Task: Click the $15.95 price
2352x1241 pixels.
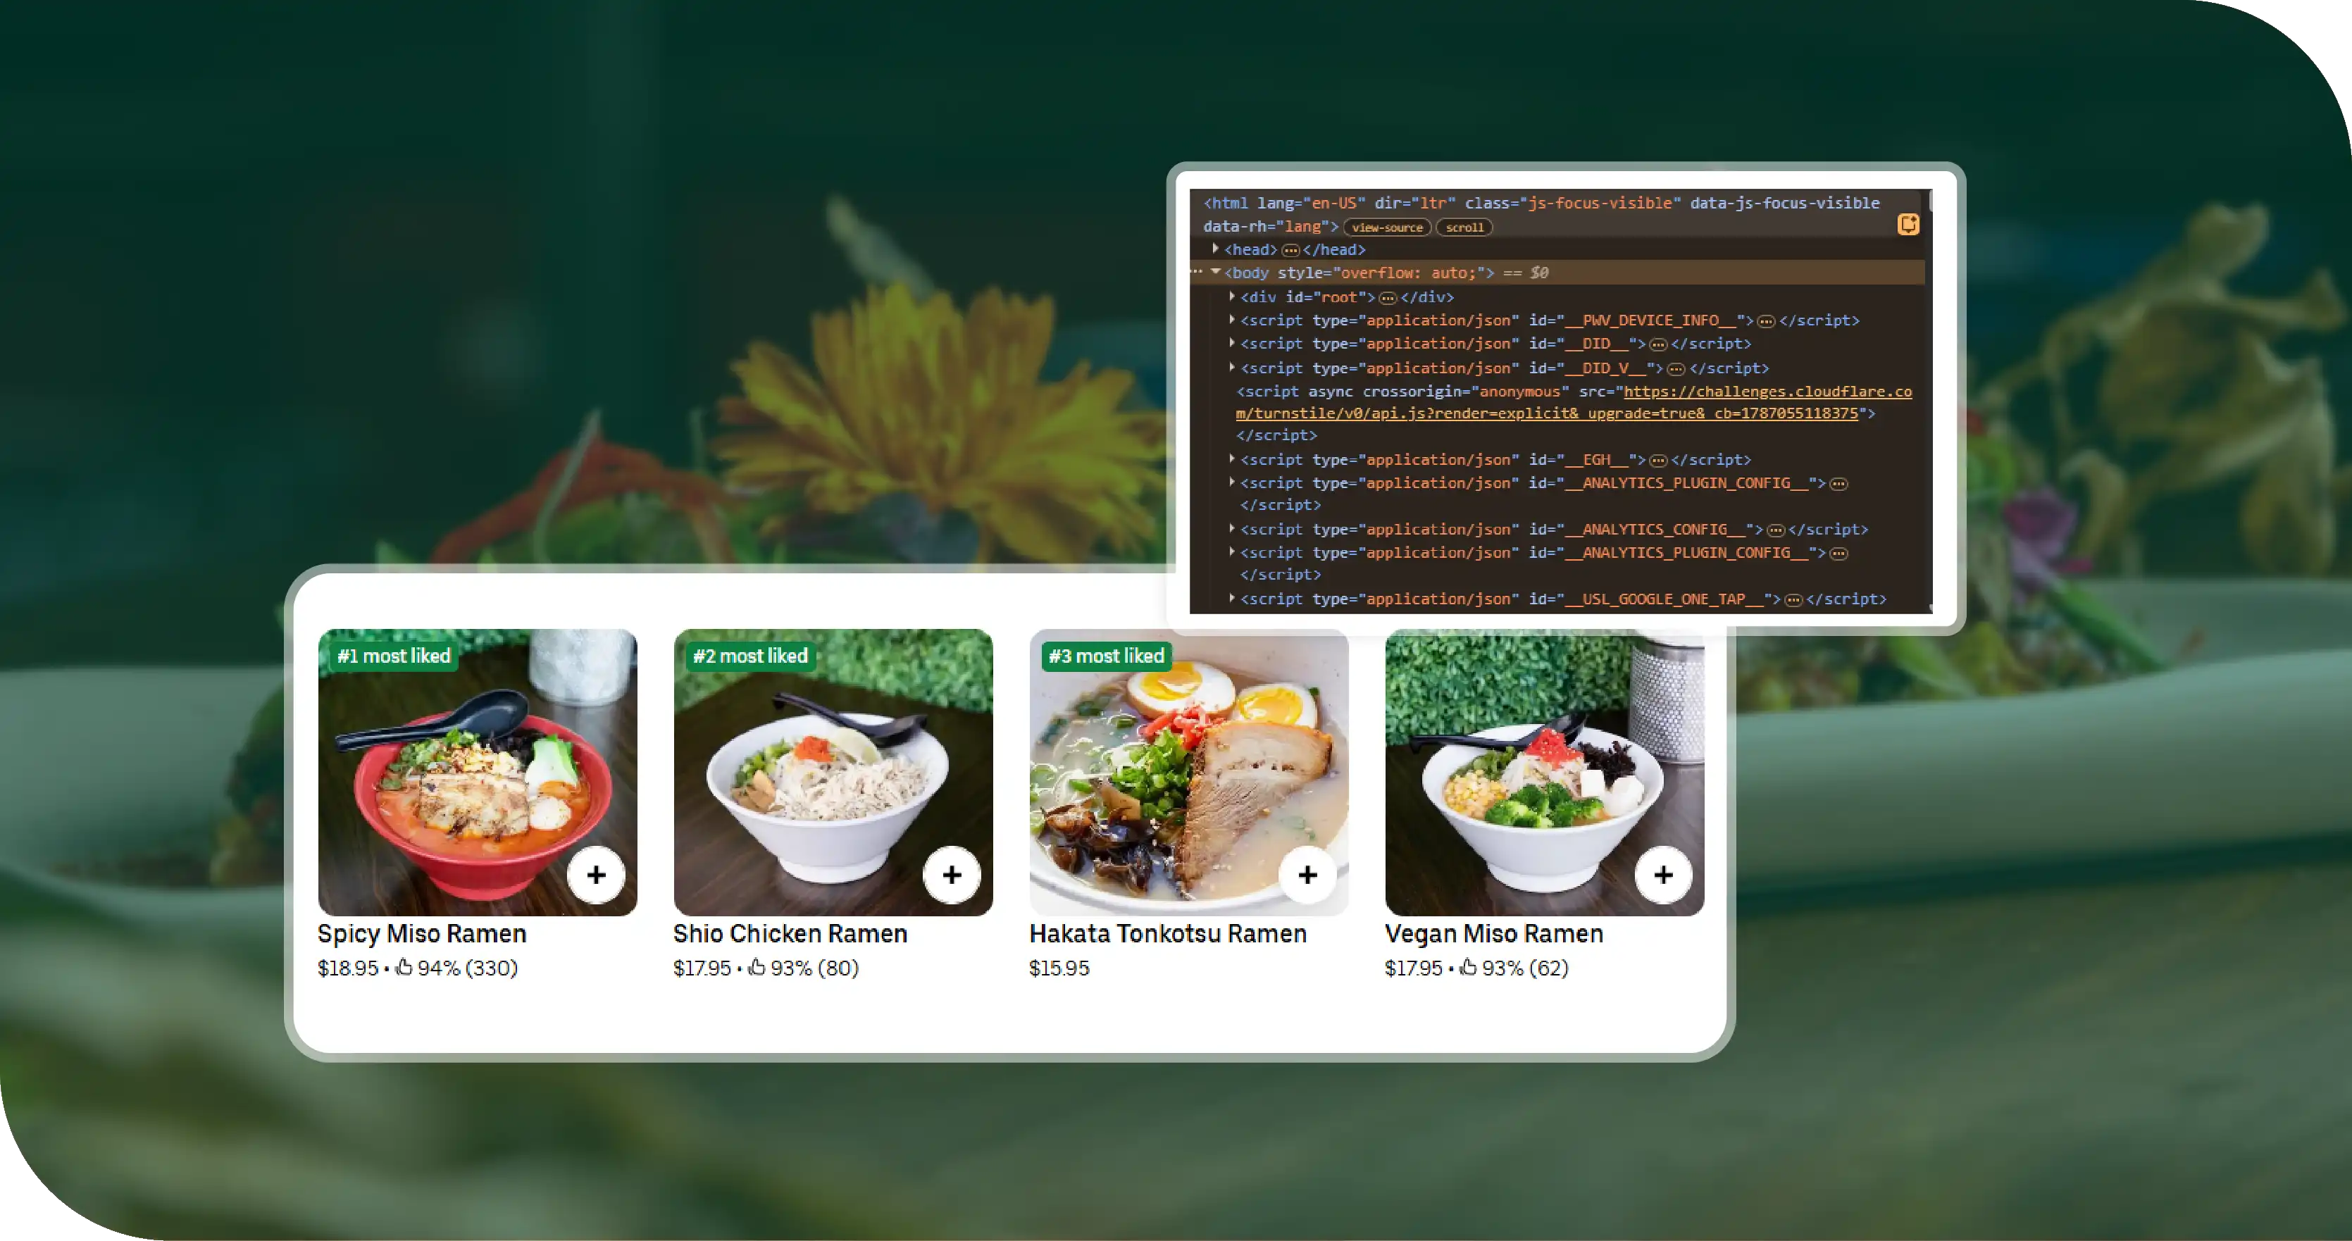Action: tap(1059, 968)
